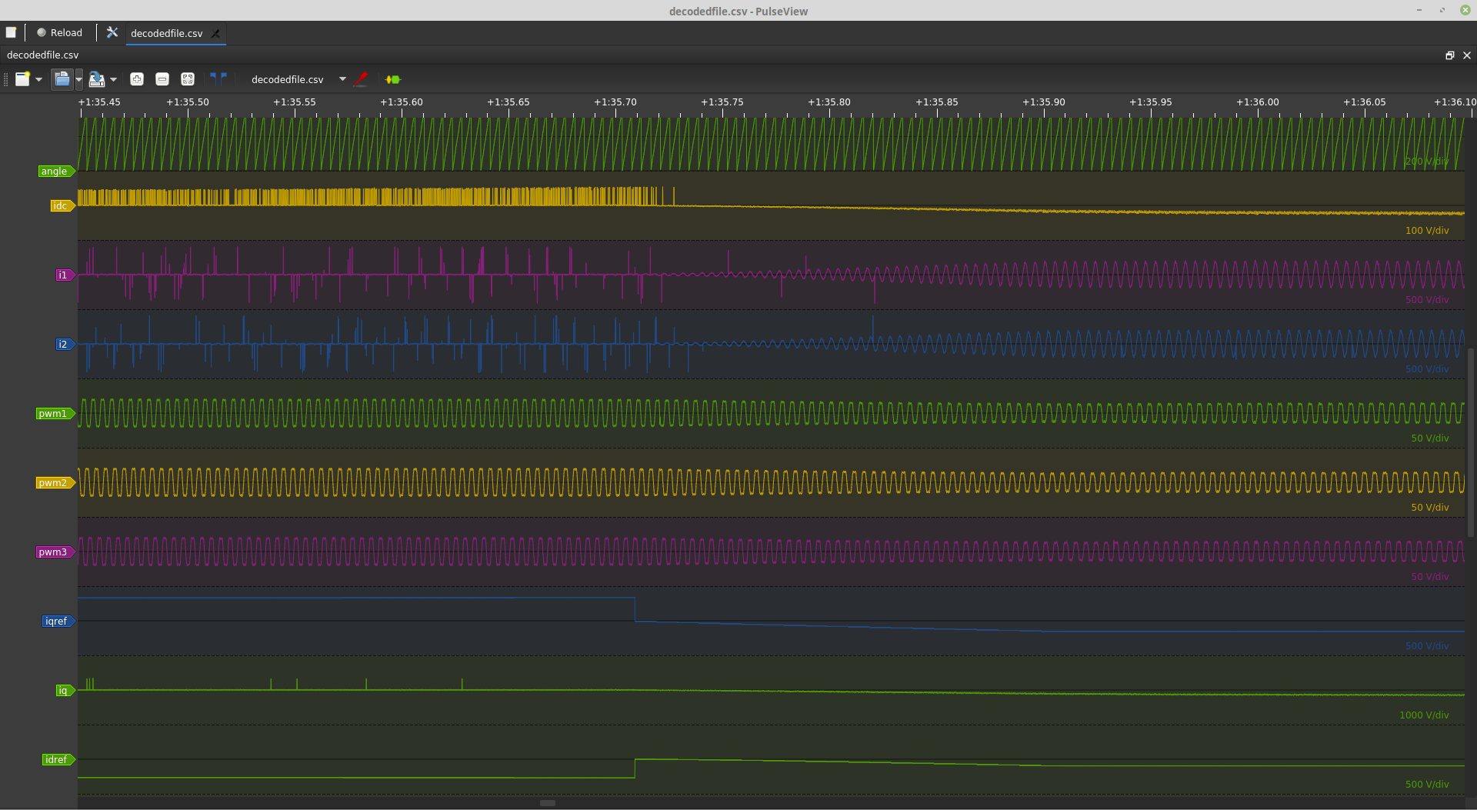The image size is (1477, 810).
Task: Click the zoom-to-fit icon
Action: pyautogui.click(x=188, y=79)
